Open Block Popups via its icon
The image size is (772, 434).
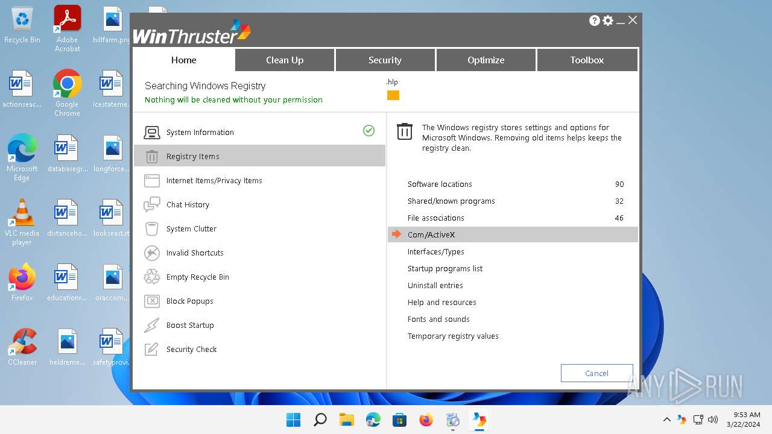pyautogui.click(x=152, y=301)
